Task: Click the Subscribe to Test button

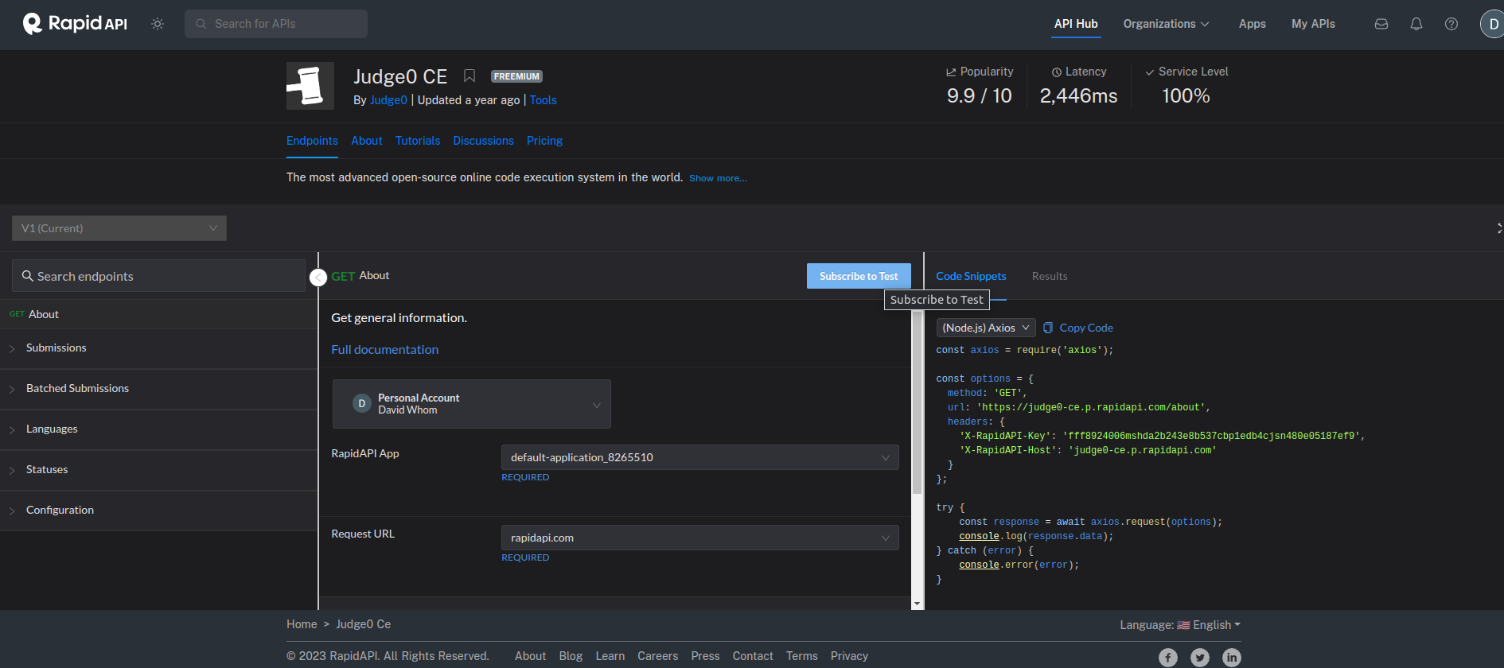Action: pyautogui.click(x=859, y=276)
